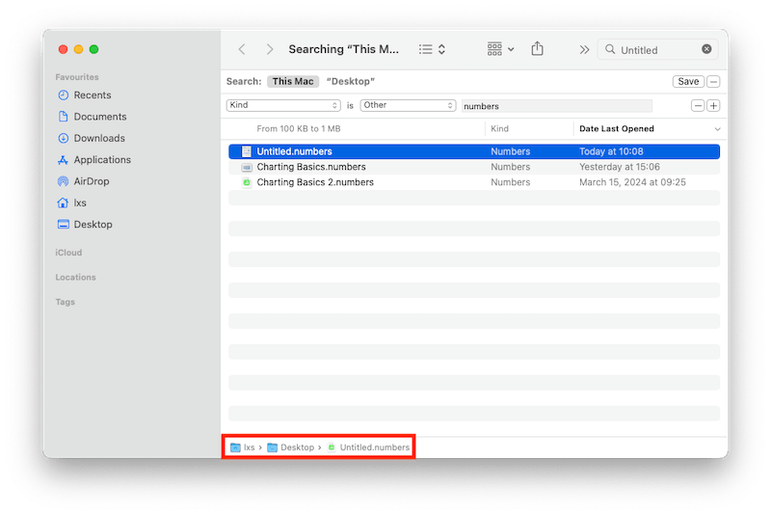This screenshot has height=515, width=771.
Task: Click the AirDrop radar icon
Action: pos(63,181)
